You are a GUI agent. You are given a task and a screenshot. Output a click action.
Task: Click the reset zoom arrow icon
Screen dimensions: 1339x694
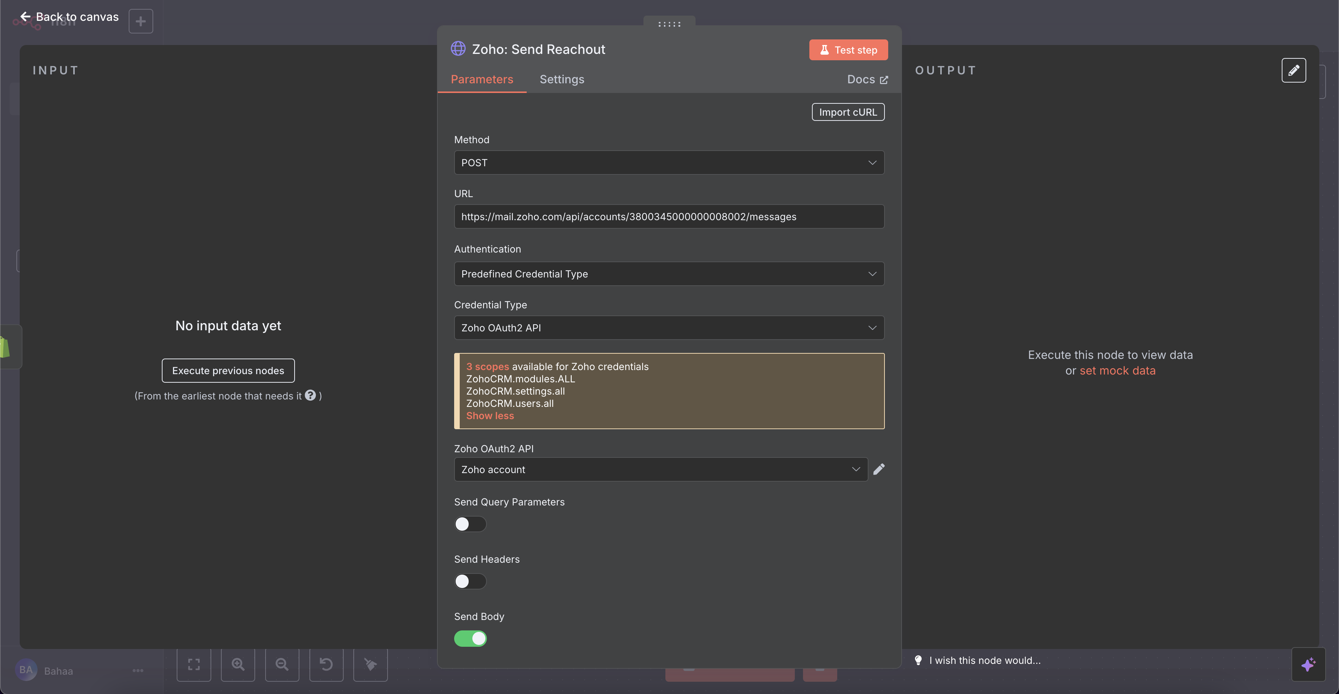click(x=326, y=664)
